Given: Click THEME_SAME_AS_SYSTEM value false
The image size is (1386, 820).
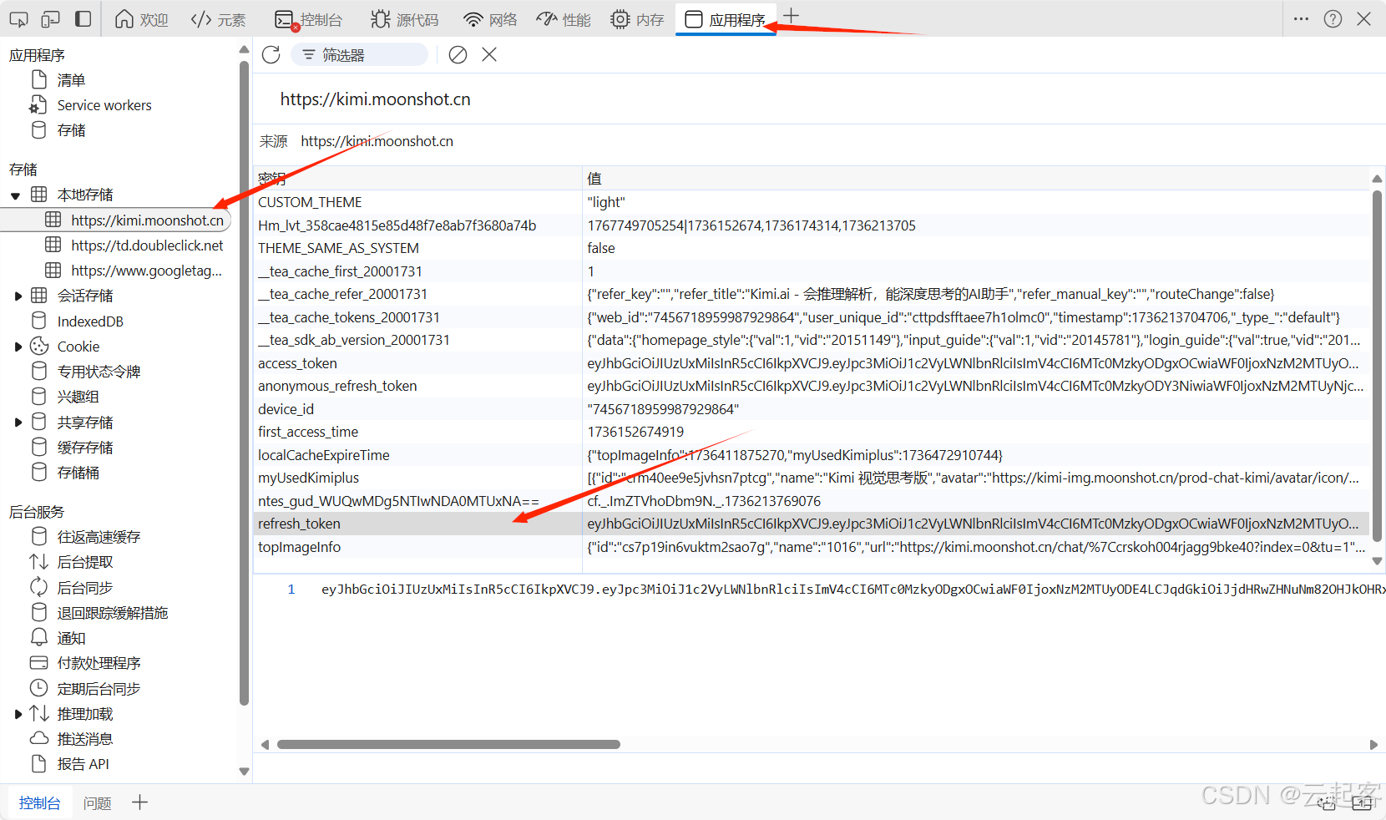Looking at the screenshot, I should [x=601, y=248].
